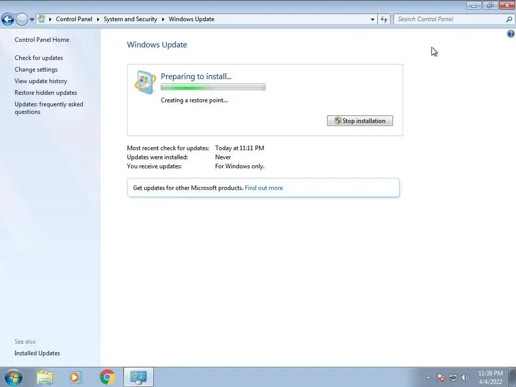Refresh the Windows Update page
516x387 pixels.
383,20
